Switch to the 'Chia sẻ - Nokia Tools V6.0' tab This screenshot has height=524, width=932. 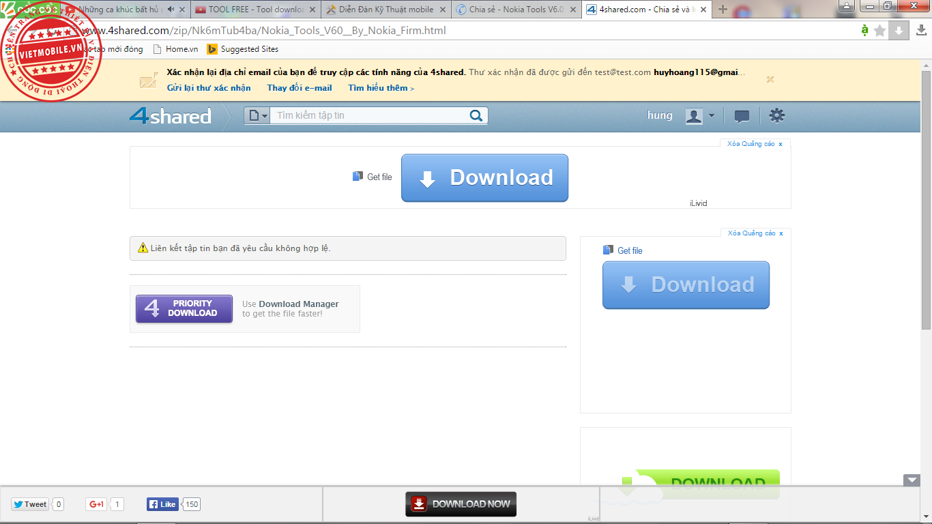point(516,10)
